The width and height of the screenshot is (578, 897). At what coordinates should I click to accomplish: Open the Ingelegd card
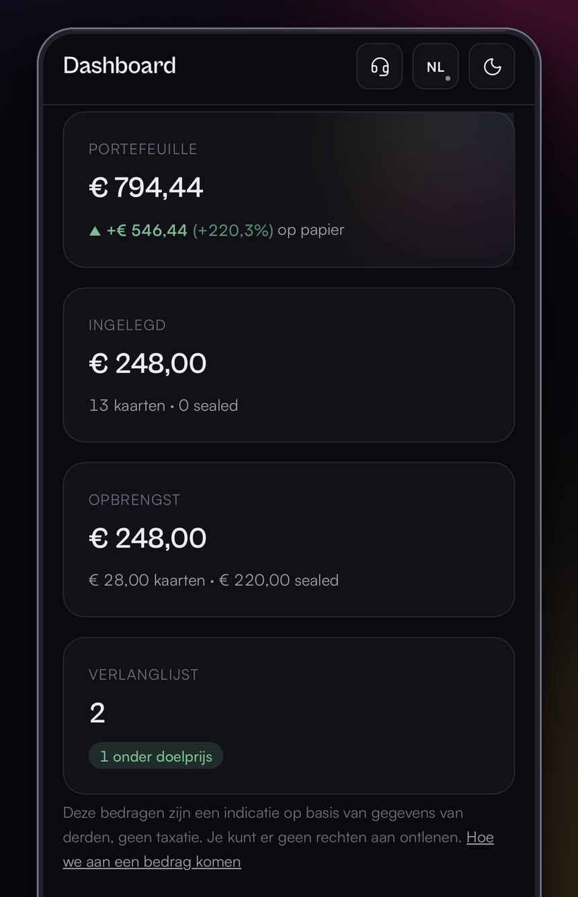pyautogui.click(x=289, y=365)
